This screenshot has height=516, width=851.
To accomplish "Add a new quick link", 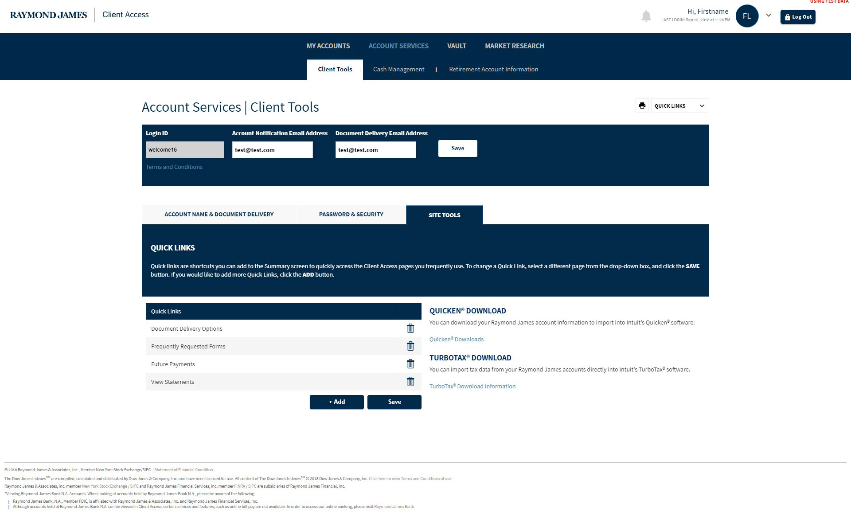I will point(337,402).
